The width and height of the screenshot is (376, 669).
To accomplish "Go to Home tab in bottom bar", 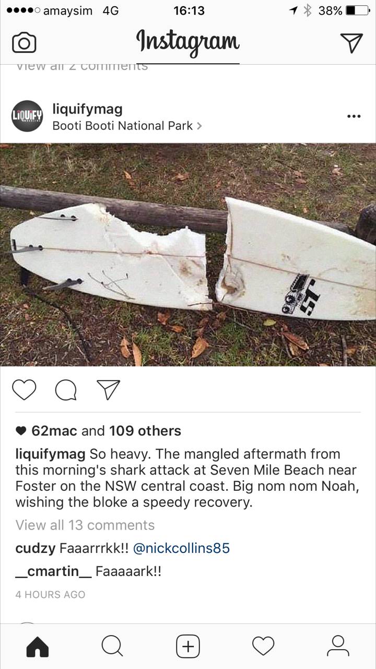I will (38, 647).
